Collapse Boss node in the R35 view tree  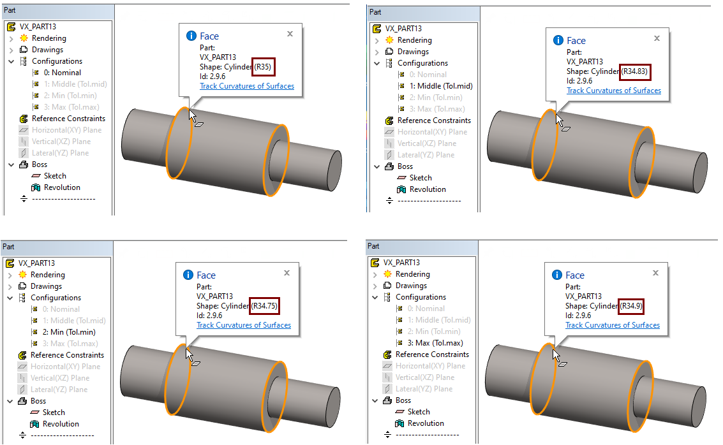pyautogui.click(x=11, y=164)
